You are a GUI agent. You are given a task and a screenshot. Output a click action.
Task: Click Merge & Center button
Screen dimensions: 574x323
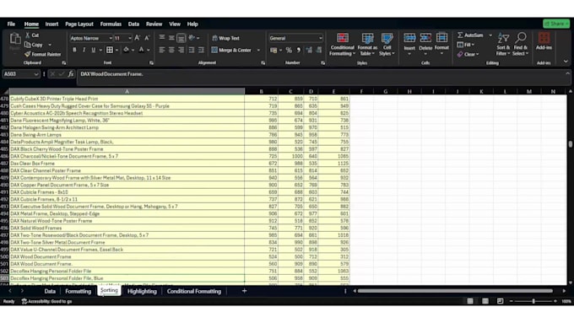(231, 50)
